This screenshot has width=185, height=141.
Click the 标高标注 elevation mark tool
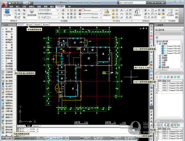[x=137, y=13]
